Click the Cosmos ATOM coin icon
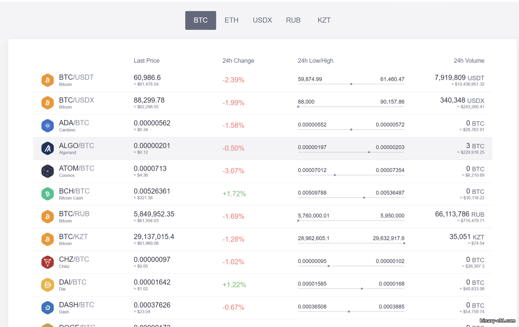The height and width of the screenshot is (327, 519). pos(47,171)
